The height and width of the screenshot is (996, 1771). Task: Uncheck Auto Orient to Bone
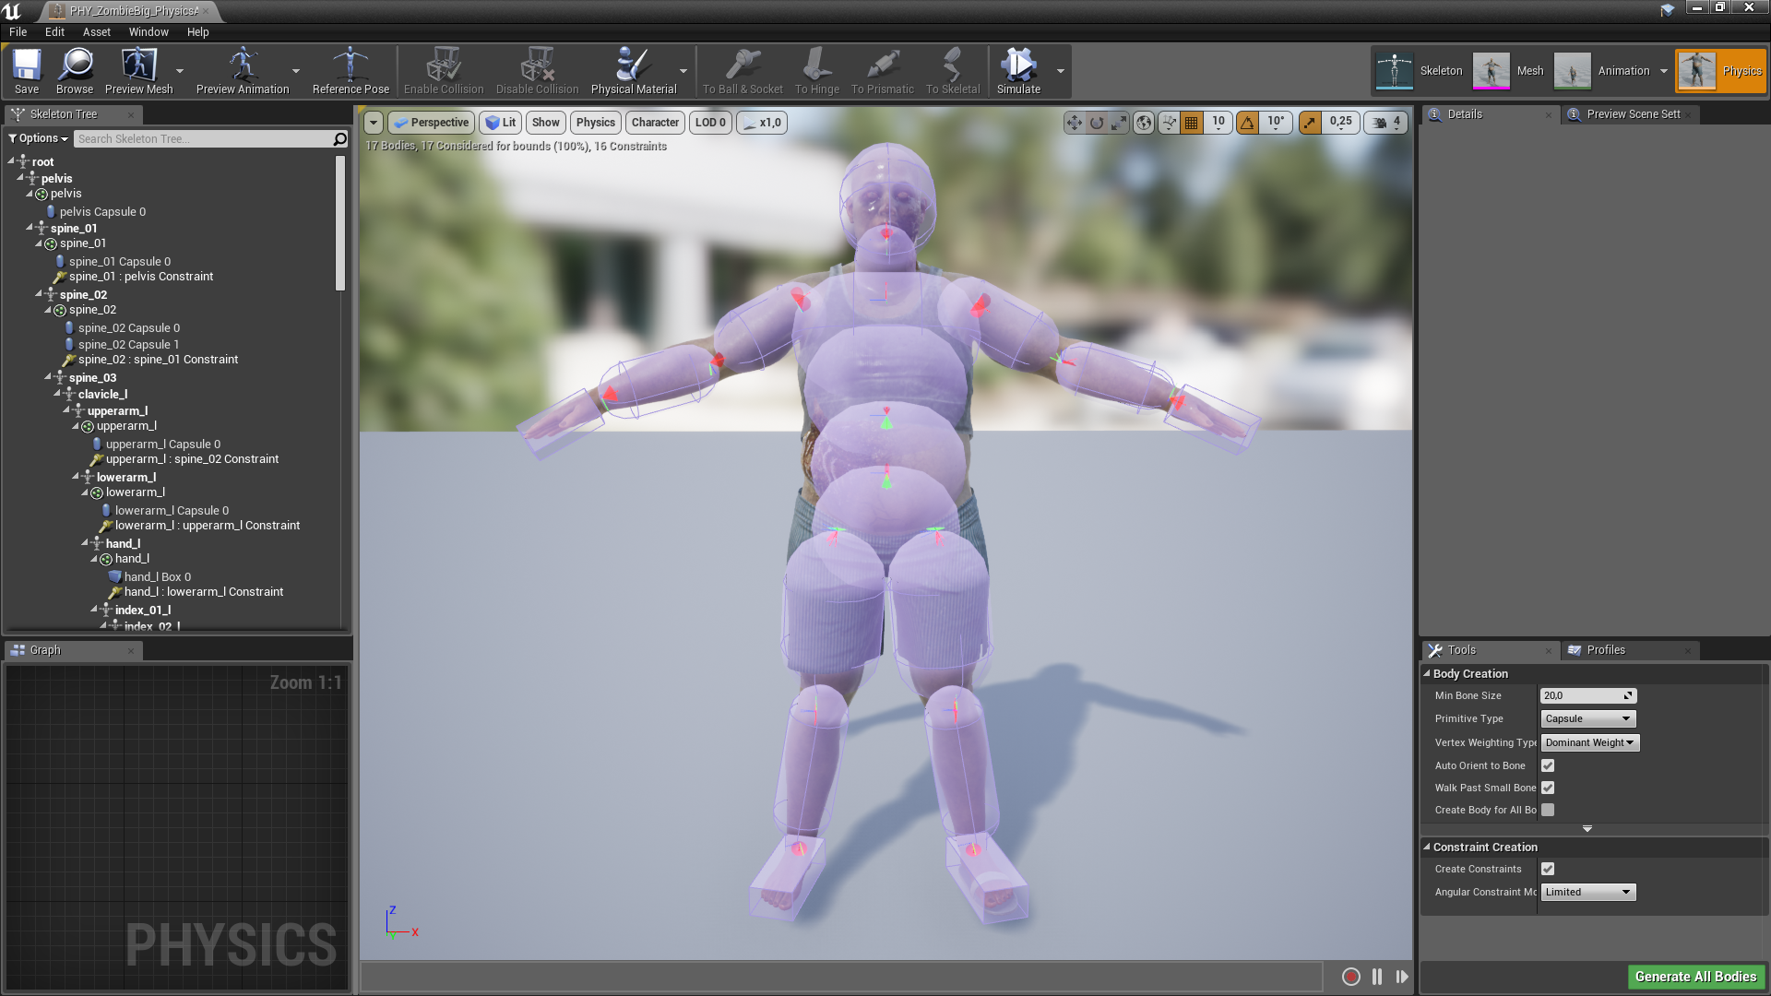[x=1548, y=765]
